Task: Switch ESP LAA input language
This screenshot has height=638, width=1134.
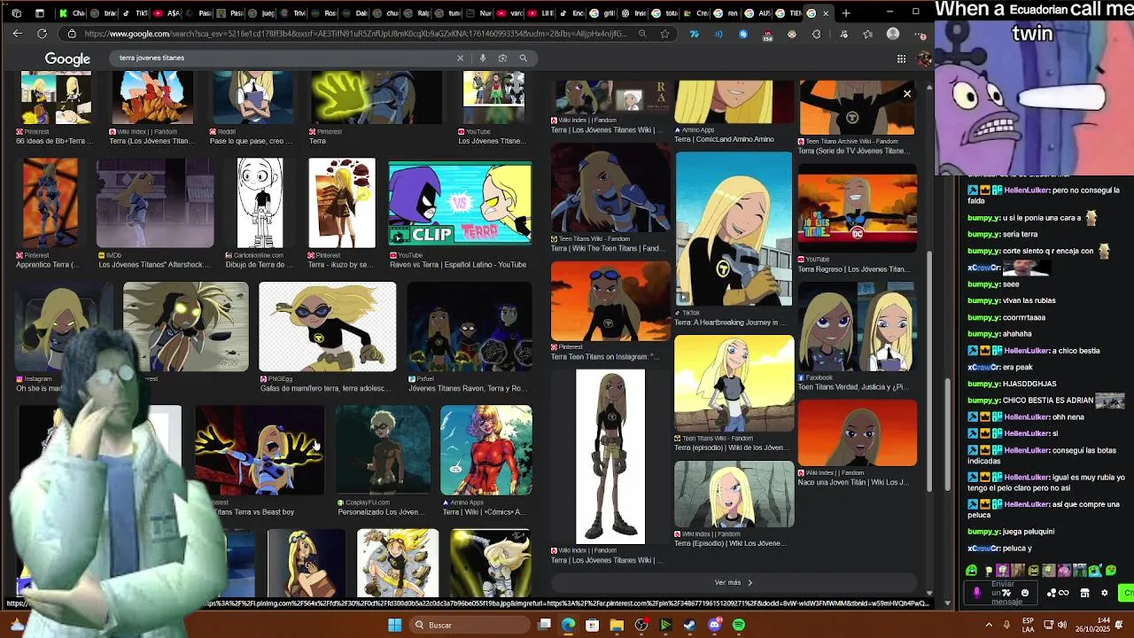Action: (x=1029, y=625)
